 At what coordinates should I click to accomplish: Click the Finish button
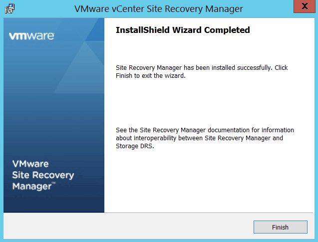pos(280,227)
